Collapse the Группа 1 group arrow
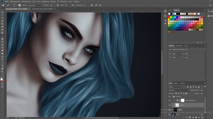 pyautogui.click(x=172, y=97)
